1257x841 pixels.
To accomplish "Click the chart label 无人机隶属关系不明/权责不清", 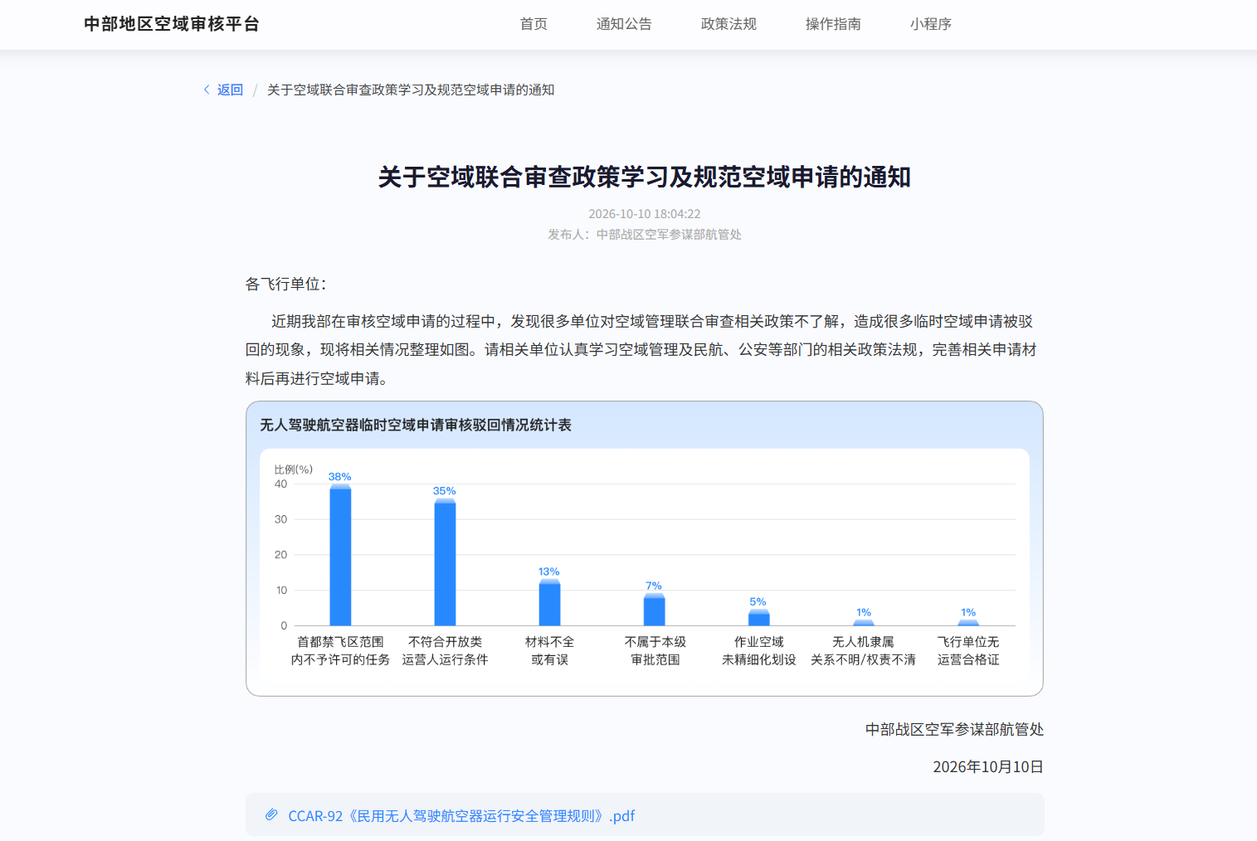I will click(x=864, y=650).
